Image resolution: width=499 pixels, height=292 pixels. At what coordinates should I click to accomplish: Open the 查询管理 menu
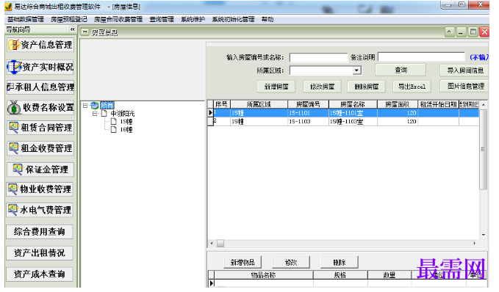click(162, 19)
